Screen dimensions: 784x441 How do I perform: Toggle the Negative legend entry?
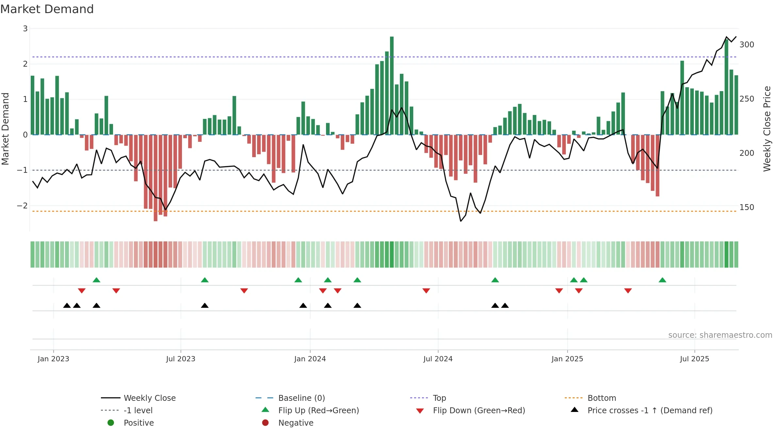point(288,423)
